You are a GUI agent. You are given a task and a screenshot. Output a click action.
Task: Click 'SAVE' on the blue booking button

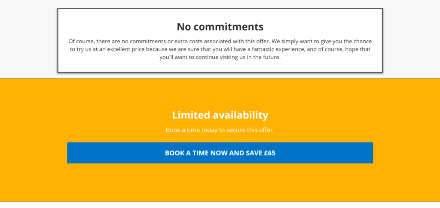[254, 153]
